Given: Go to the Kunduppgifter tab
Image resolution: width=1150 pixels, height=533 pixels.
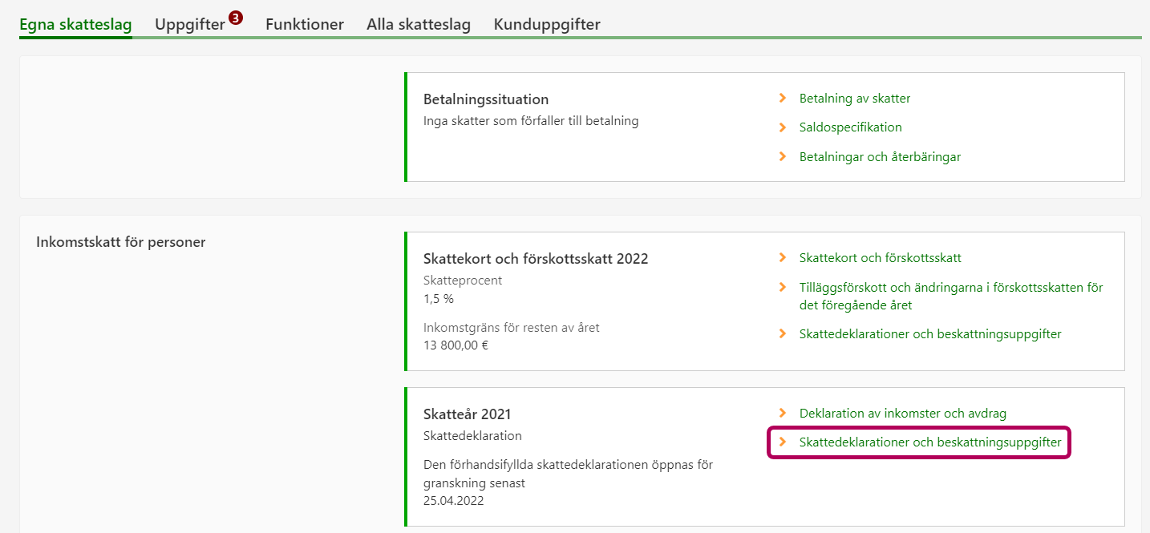Looking at the screenshot, I should [x=547, y=25].
